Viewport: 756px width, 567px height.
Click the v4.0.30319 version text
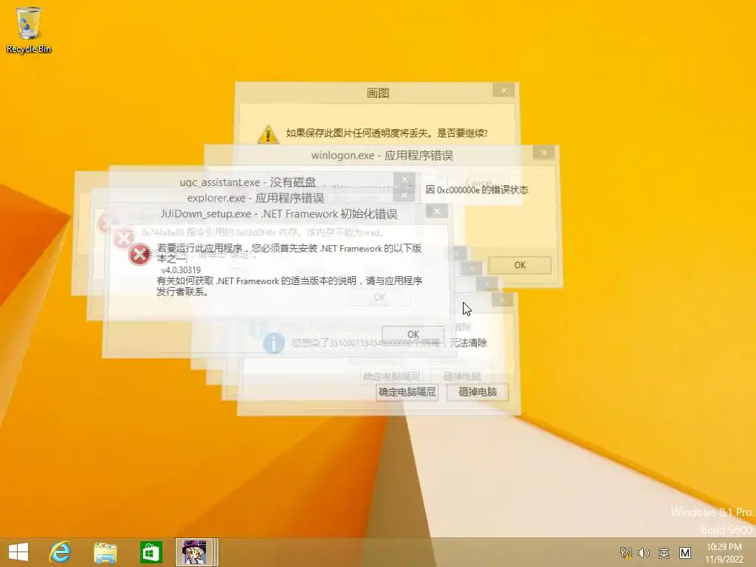click(181, 270)
